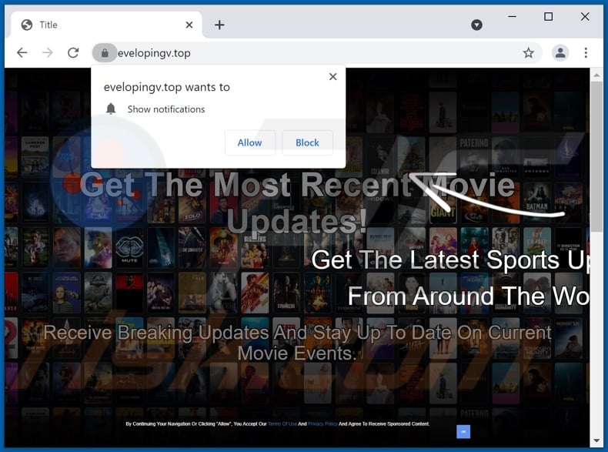Close the browser window
The image size is (608, 452).
[585, 17]
